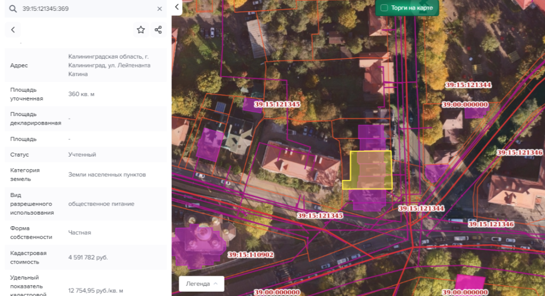
Task: Expand the "Легенда" panel
Action: [x=201, y=284]
